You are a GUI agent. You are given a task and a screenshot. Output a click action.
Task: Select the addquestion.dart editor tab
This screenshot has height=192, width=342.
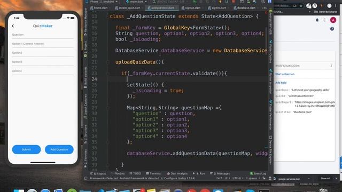click(x=161, y=8)
